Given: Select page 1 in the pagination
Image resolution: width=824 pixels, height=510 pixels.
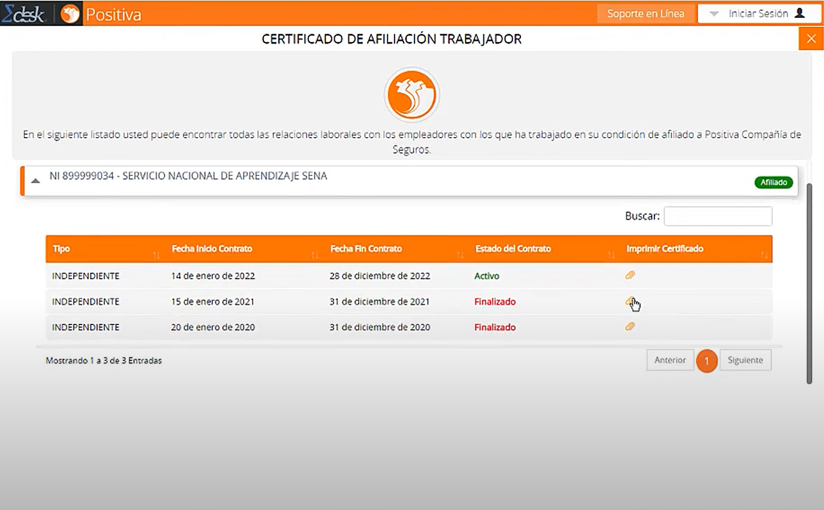Looking at the screenshot, I should tap(707, 360).
